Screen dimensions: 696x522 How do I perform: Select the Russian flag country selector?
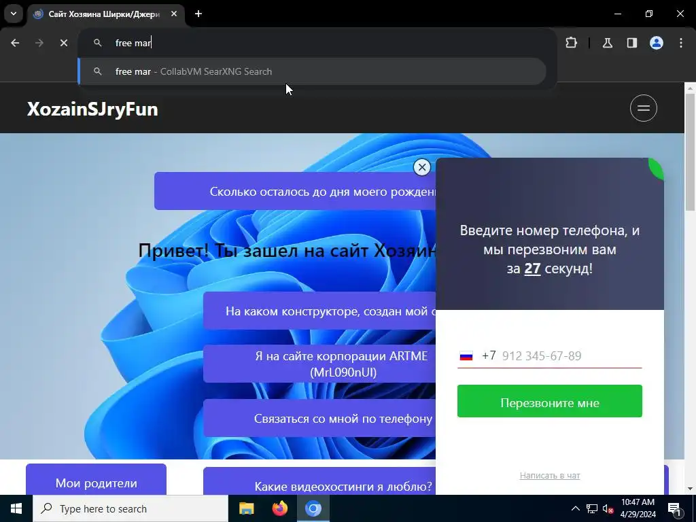(466, 356)
